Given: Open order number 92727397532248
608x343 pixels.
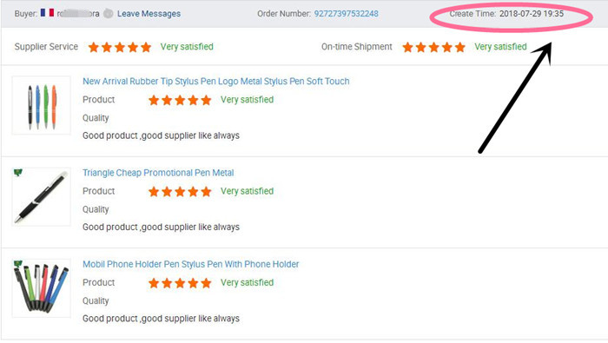Looking at the screenshot, I should (x=346, y=14).
